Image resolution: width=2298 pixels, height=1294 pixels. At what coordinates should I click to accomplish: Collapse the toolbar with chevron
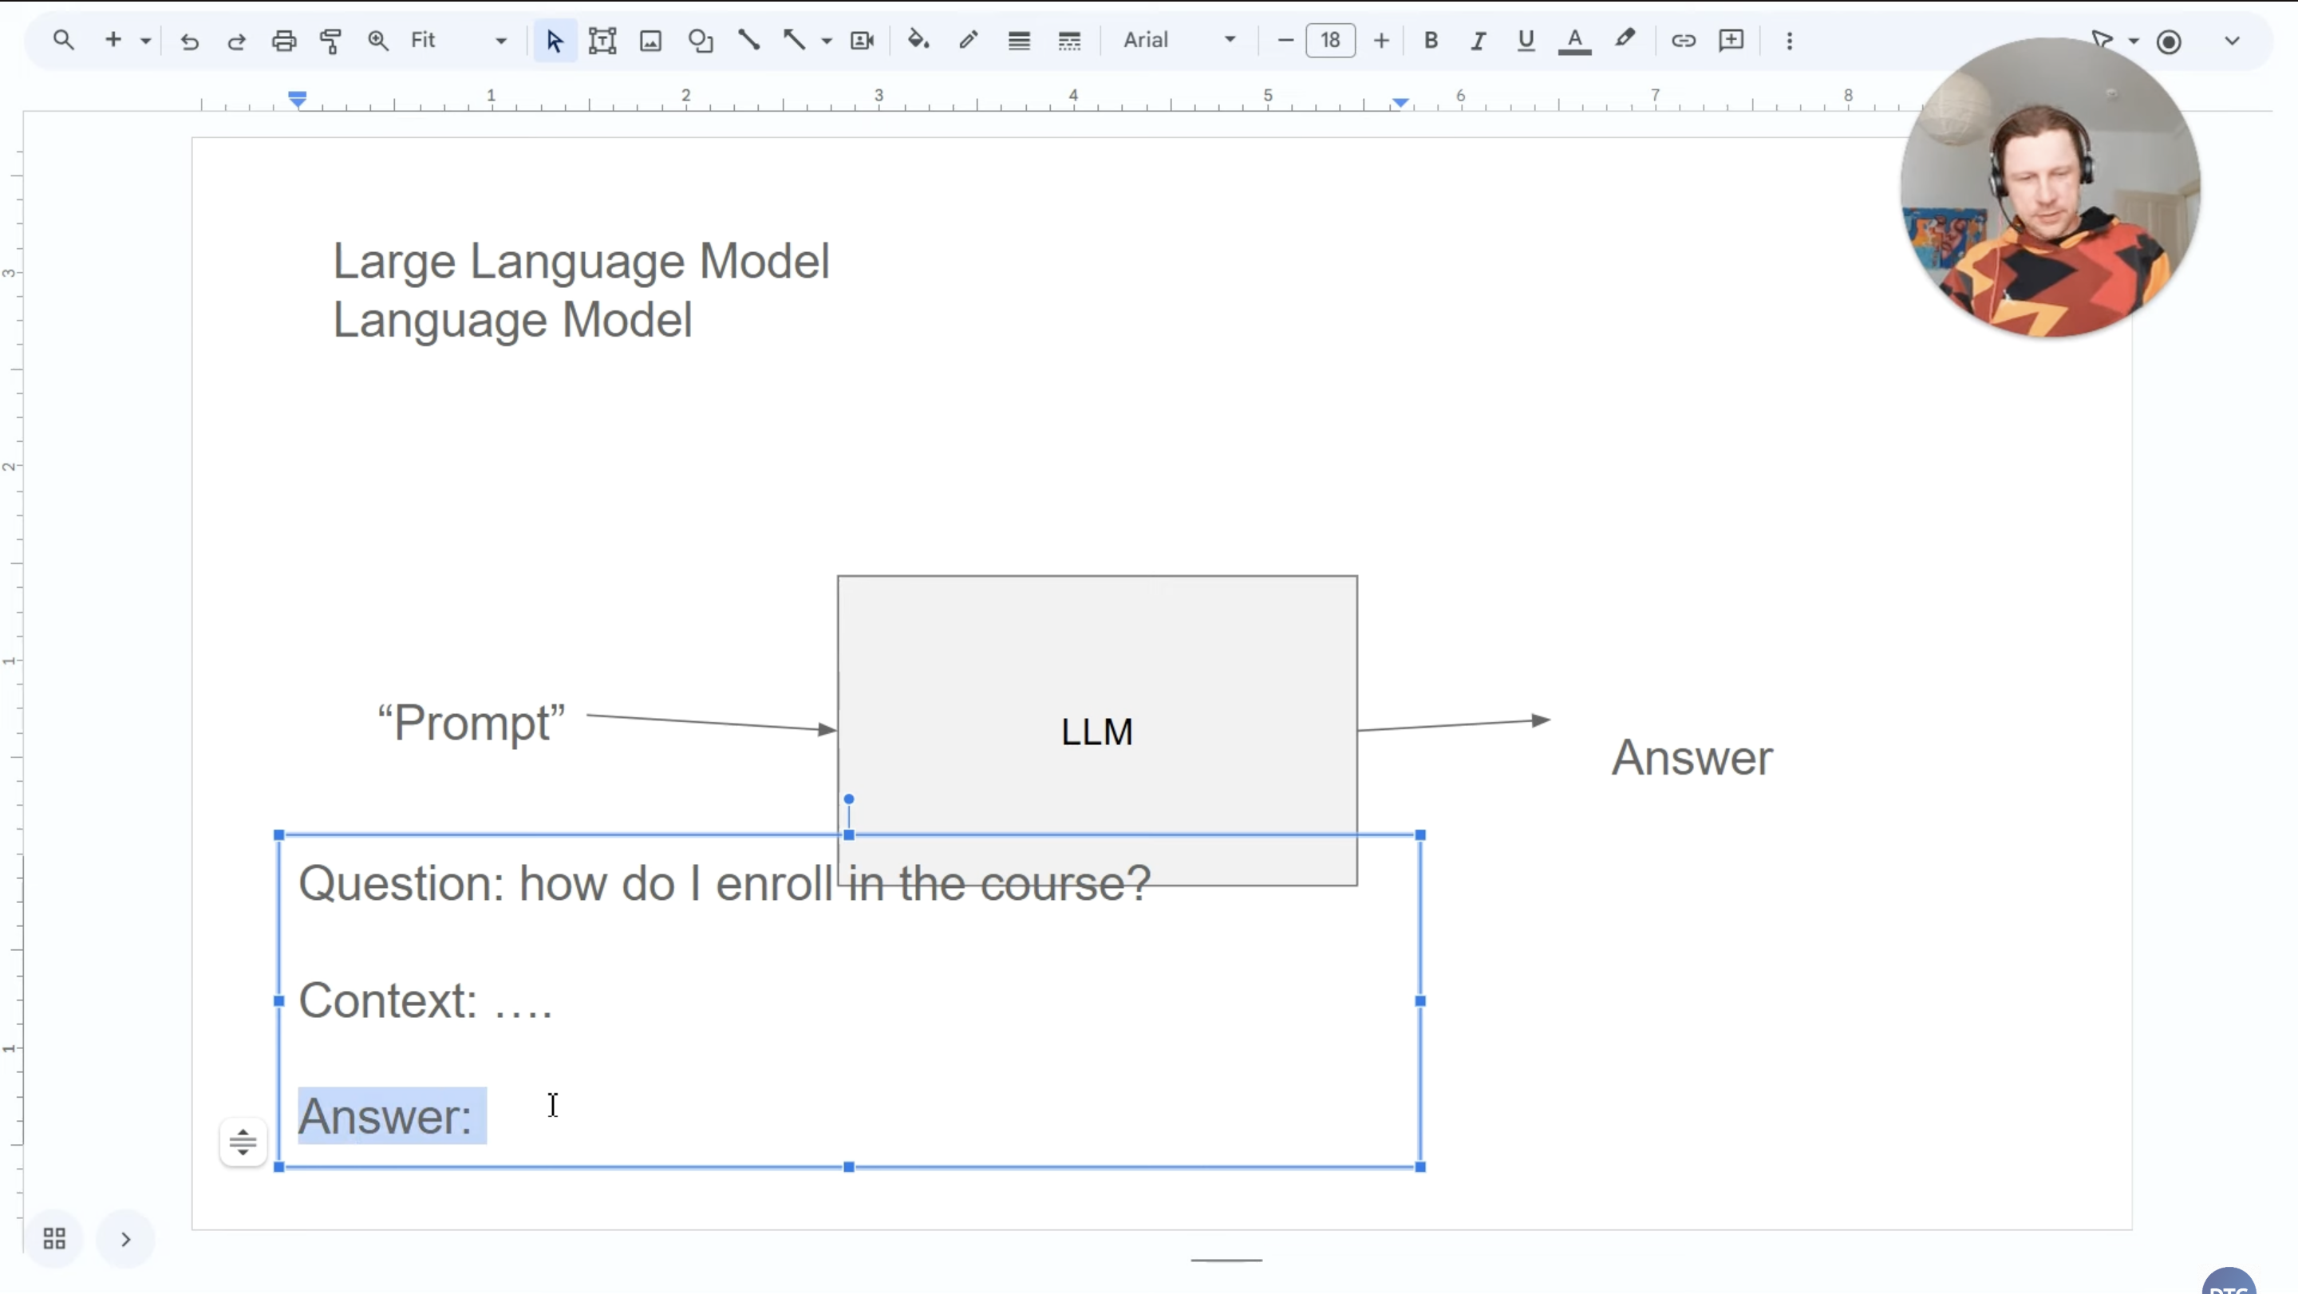click(x=2232, y=41)
